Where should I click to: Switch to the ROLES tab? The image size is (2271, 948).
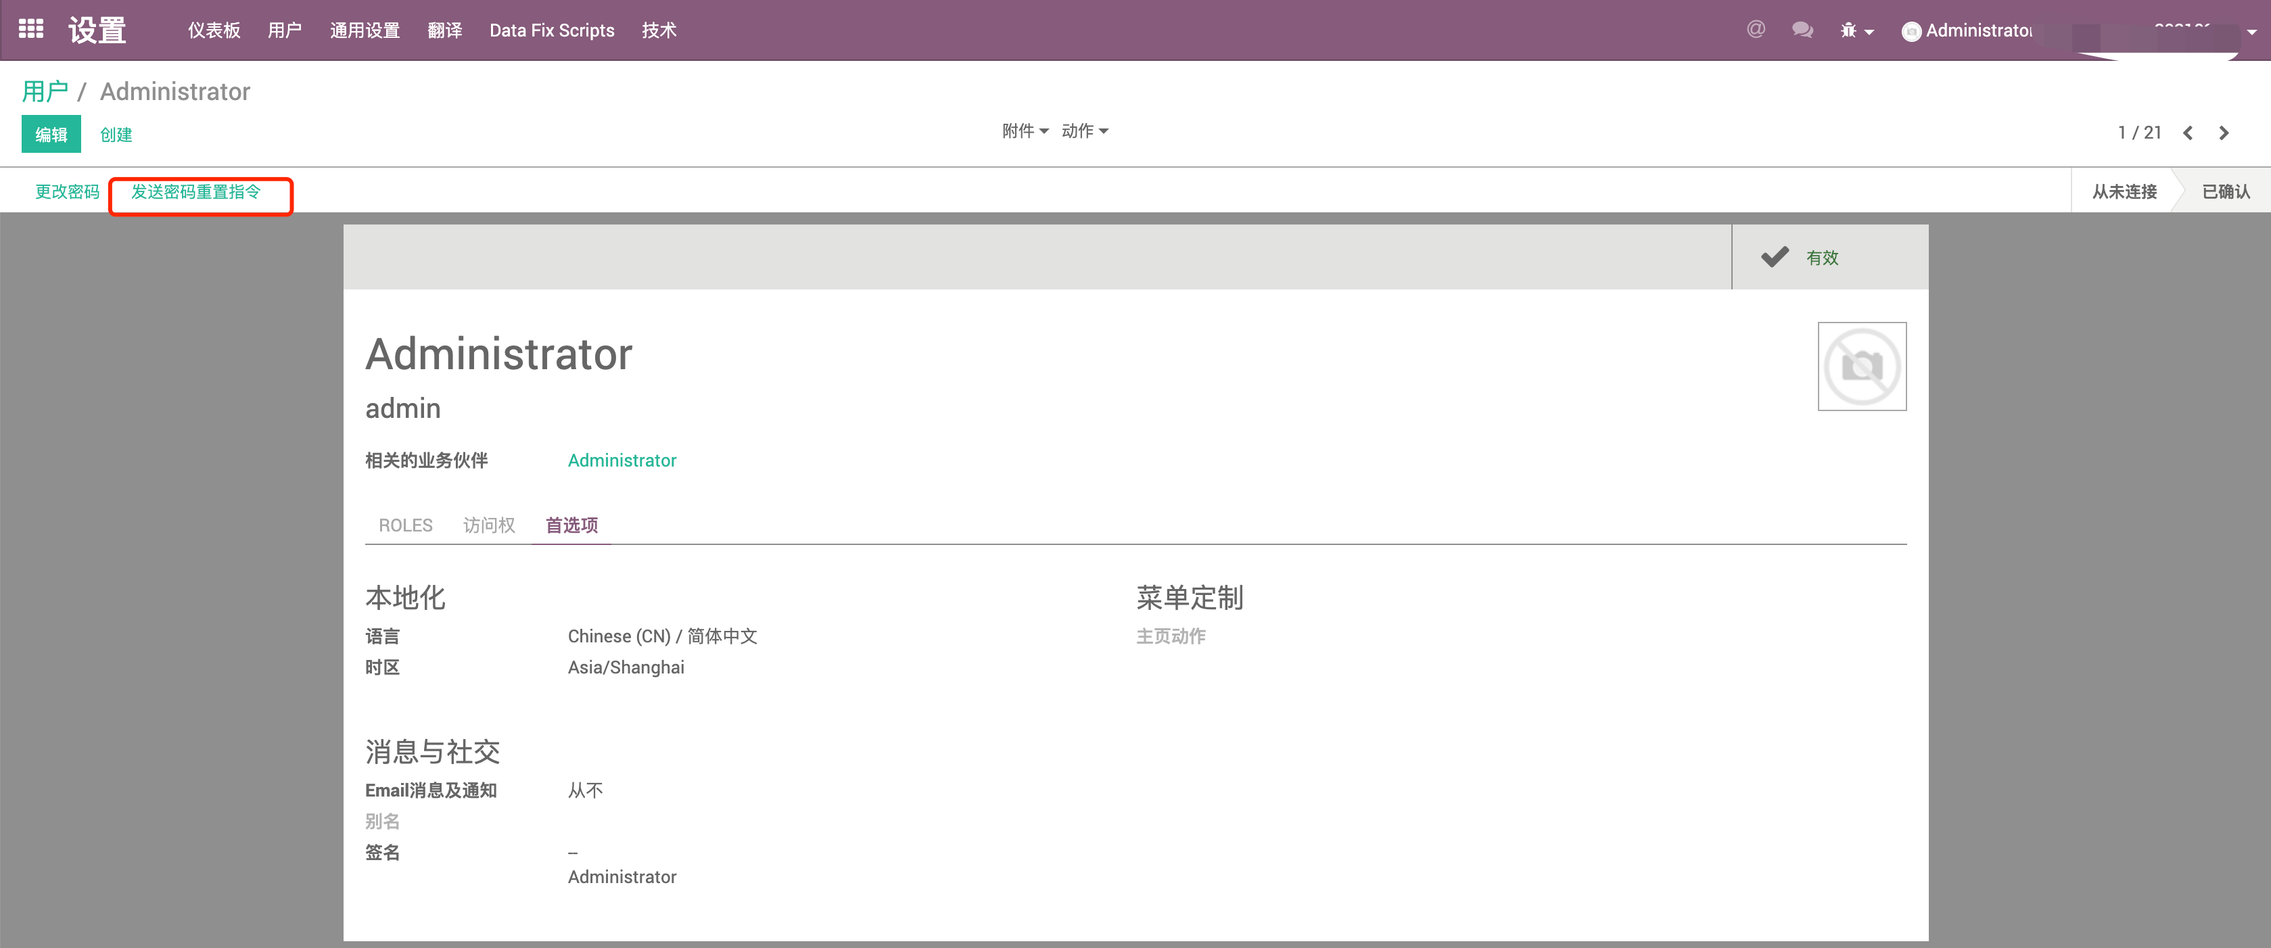click(x=406, y=525)
